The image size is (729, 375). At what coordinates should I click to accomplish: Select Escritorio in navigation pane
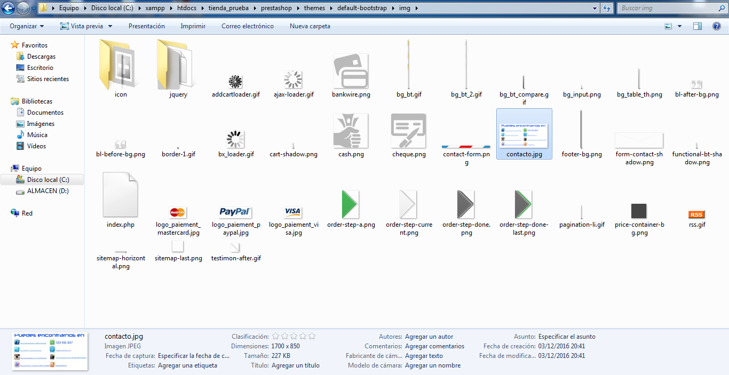(x=40, y=68)
